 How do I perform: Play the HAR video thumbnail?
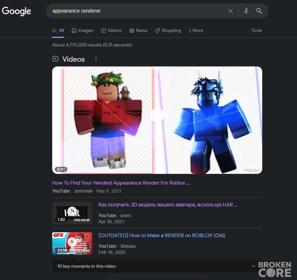72,213
